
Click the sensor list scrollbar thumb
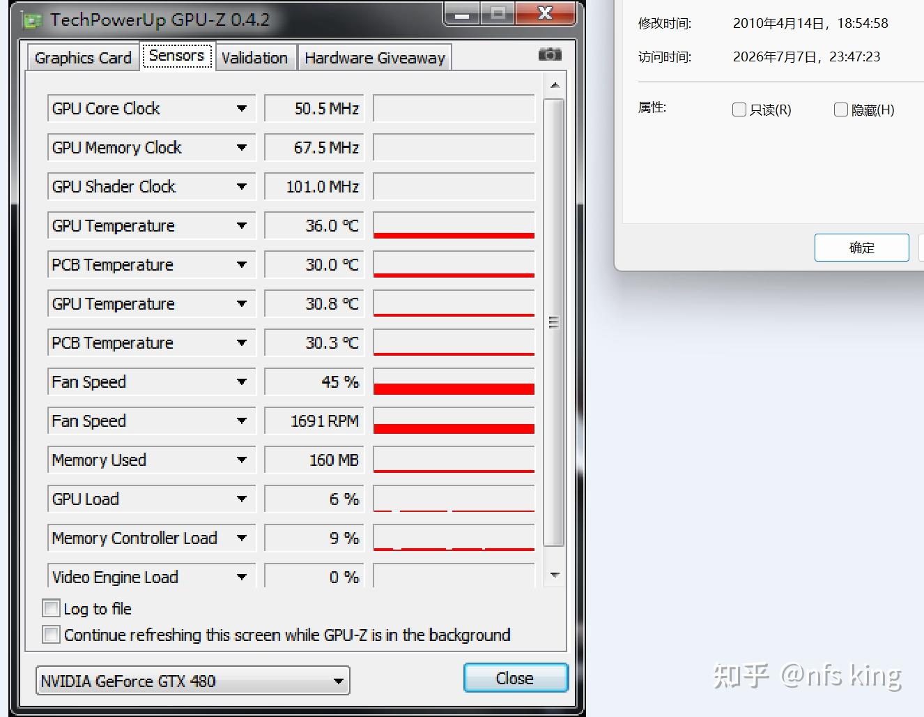554,322
